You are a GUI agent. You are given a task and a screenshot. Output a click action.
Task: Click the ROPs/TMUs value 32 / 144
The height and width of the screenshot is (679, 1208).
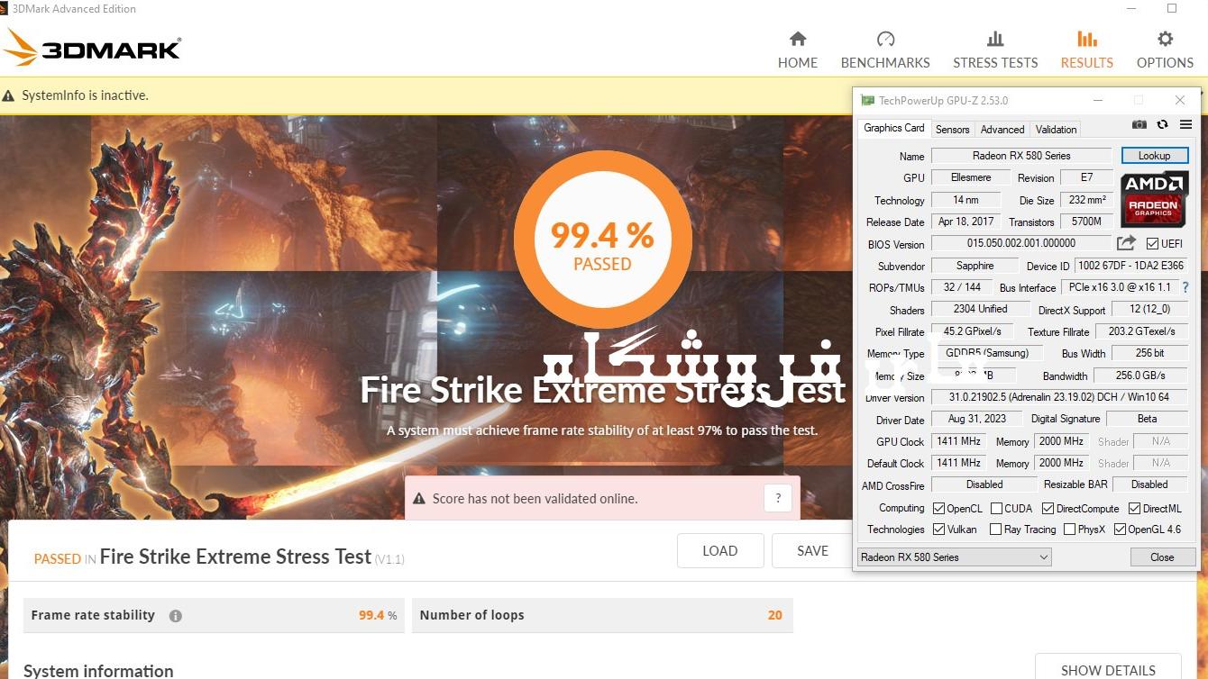click(x=962, y=287)
